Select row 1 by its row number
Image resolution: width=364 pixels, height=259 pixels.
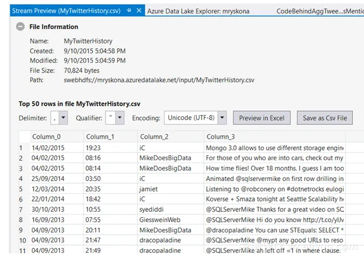21,148
